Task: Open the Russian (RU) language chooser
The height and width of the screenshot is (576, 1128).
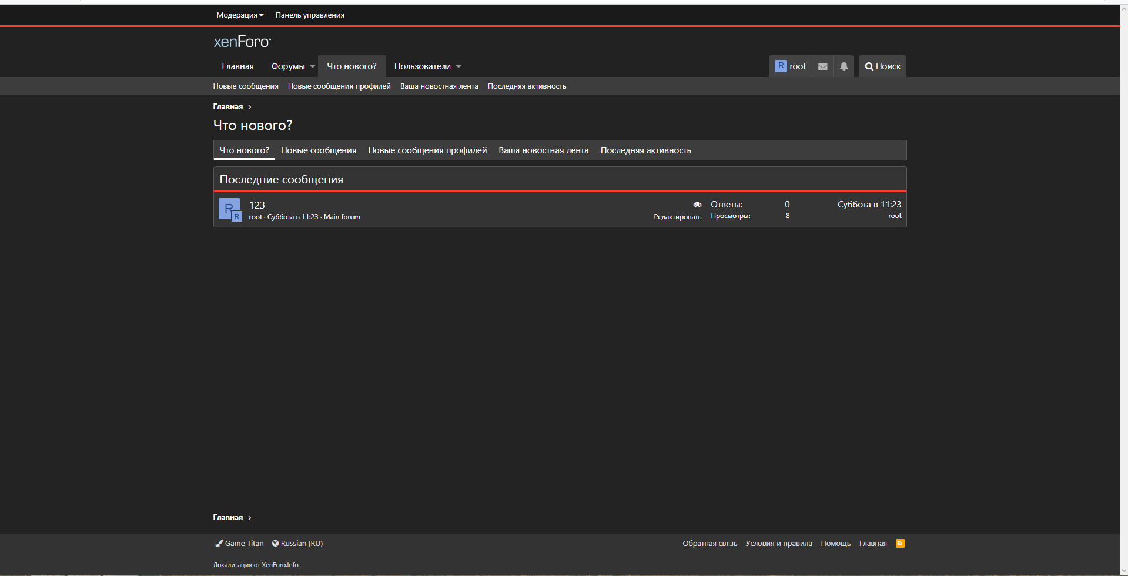Action: (297, 544)
